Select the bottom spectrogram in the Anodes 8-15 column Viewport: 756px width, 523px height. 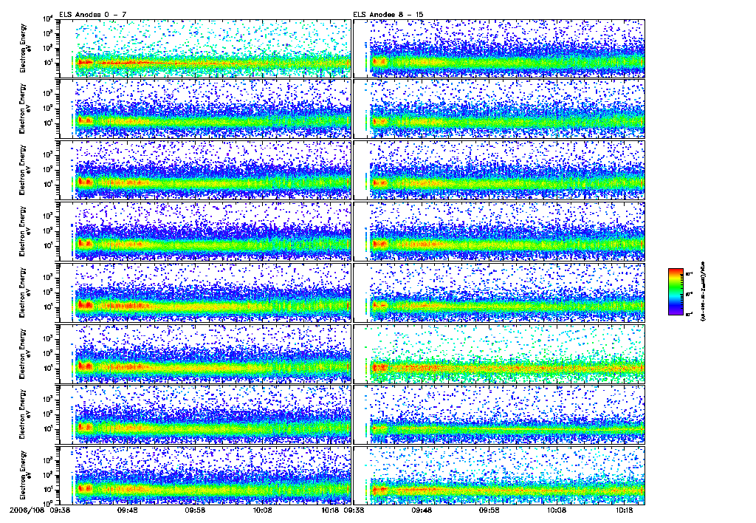coord(499,476)
